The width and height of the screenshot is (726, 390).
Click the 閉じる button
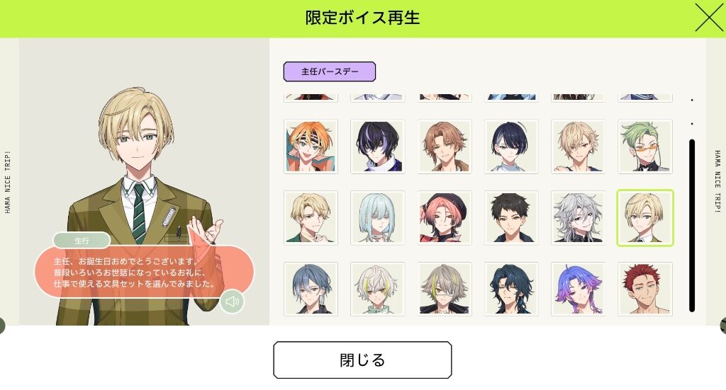click(362, 360)
